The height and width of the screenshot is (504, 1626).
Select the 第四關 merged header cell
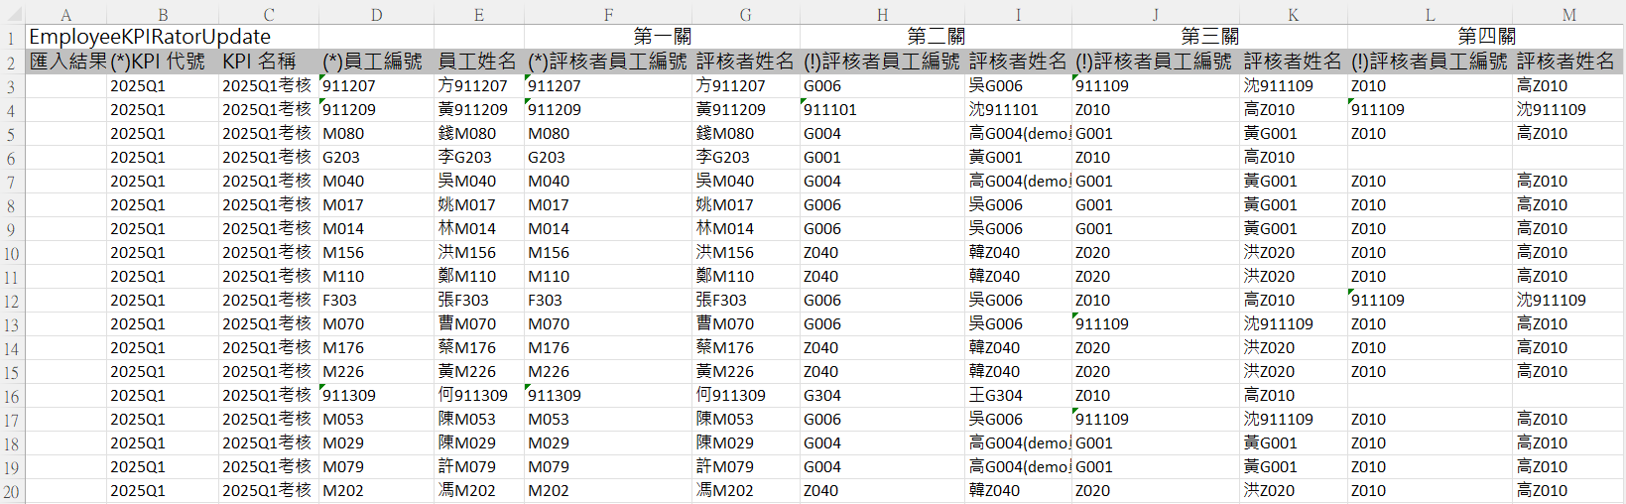1485,37
